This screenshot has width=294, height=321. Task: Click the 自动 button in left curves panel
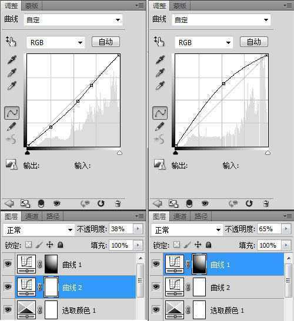[106, 42]
